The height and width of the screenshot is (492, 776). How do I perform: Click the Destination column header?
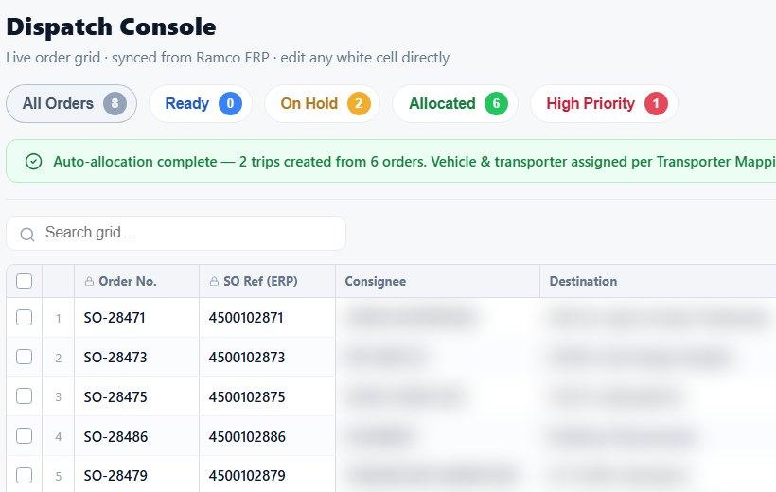tap(658, 281)
